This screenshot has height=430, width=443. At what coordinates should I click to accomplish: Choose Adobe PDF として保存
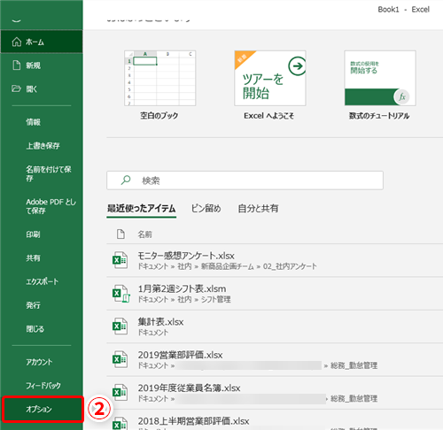(51, 206)
